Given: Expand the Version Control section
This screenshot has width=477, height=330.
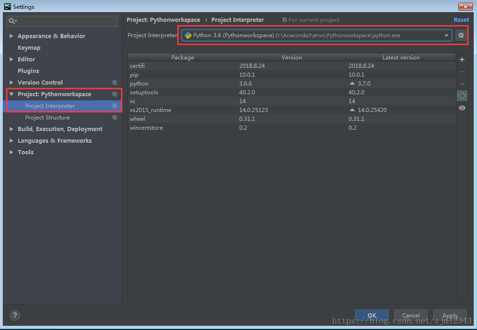Looking at the screenshot, I should pos(11,82).
